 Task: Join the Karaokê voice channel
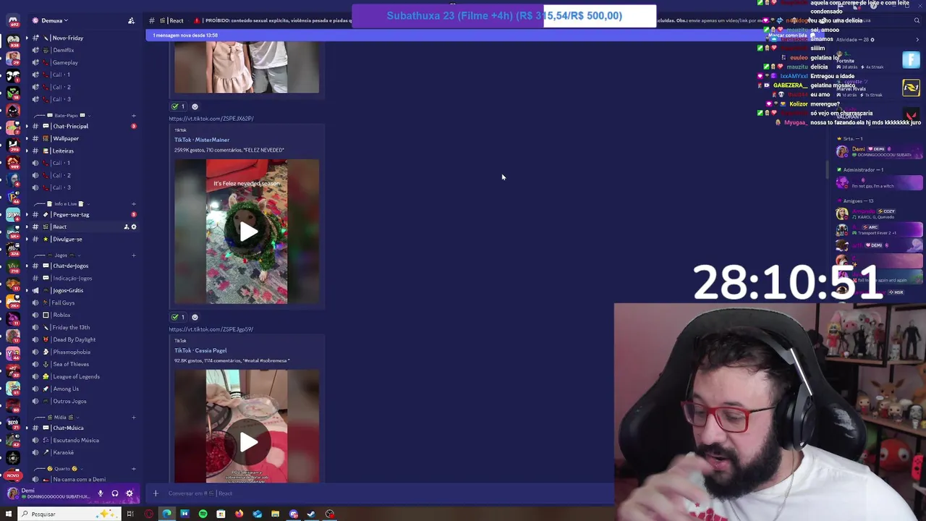tap(83, 452)
